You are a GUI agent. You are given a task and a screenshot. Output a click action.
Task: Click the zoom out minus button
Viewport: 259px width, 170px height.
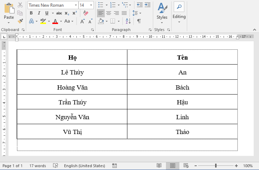click(196, 166)
